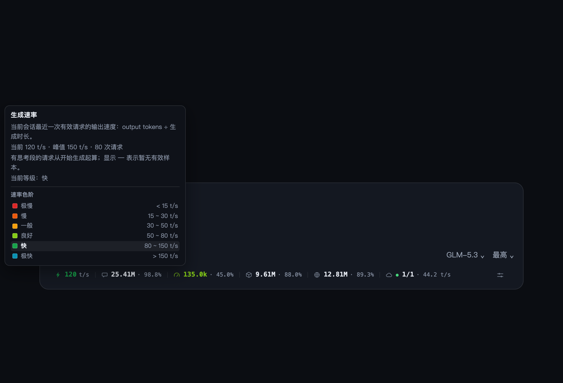This screenshot has height=383, width=563.
Task: Click the 9.61M value
Action: pos(265,275)
